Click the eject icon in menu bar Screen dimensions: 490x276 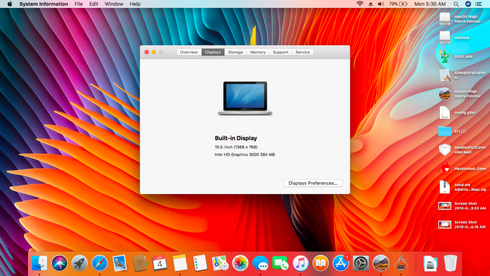(370, 4)
